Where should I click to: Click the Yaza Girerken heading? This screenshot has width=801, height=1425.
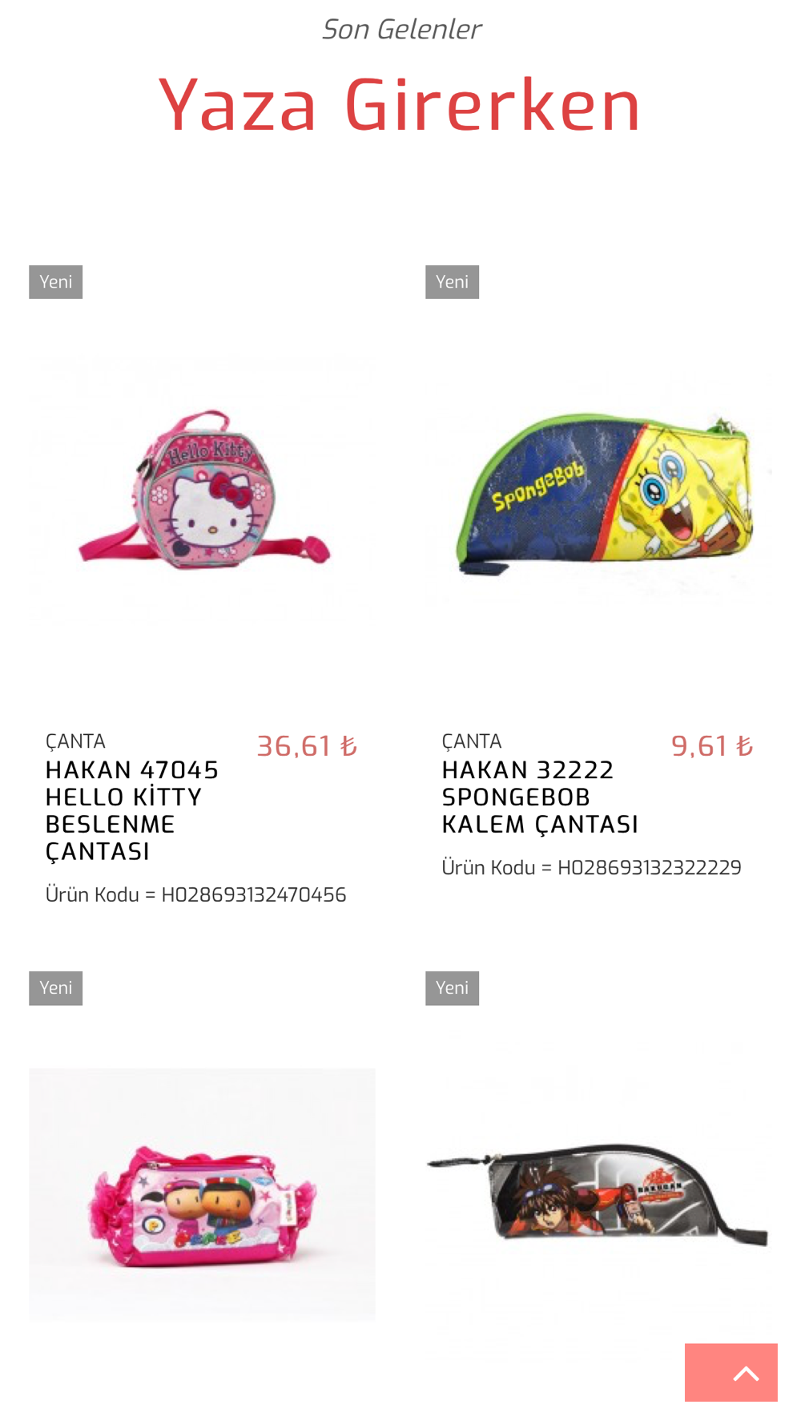(x=400, y=105)
